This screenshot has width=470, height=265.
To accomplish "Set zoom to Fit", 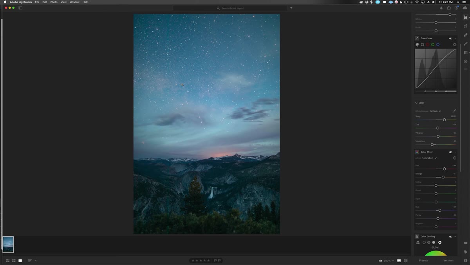I will pyautogui.click(x=380, y=261).
